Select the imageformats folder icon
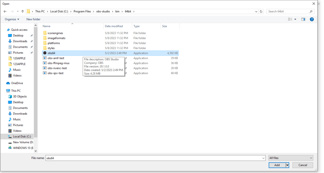Screen dimensions: 324x173 pyautogui.click(x=45, y=38)
